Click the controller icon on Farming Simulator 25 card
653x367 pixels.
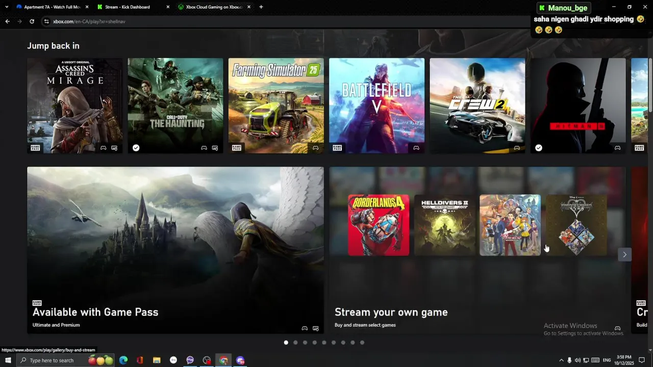click(x=315, y=148)
